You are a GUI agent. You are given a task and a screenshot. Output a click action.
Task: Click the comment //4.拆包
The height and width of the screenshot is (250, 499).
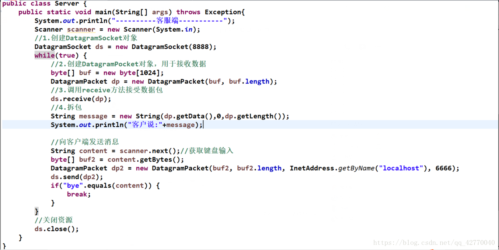pos(66,108)
